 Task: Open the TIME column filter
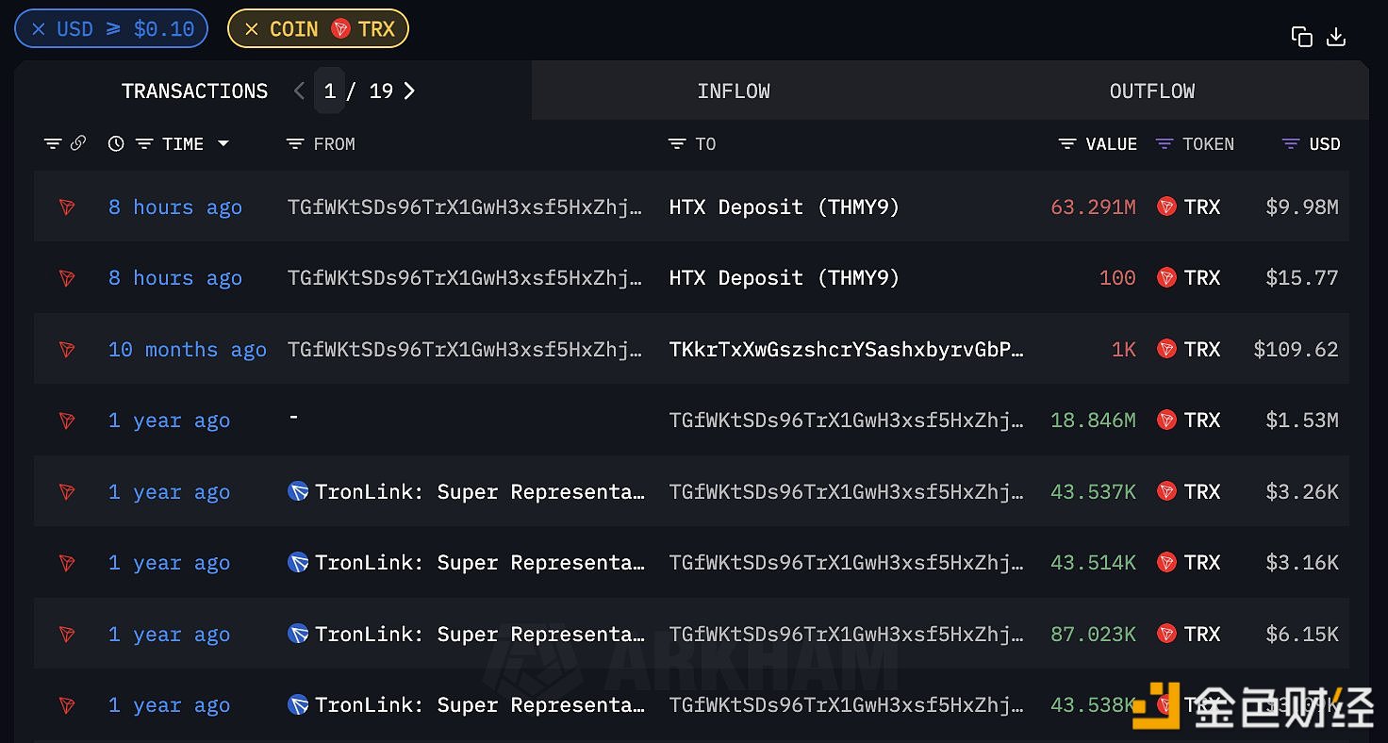point(144,144)
